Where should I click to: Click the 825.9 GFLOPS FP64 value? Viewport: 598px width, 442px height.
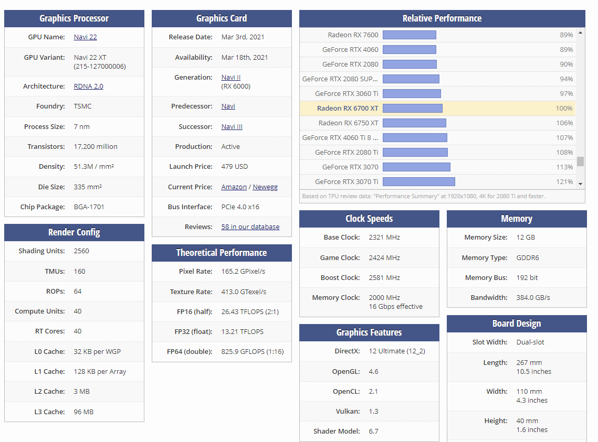[253, 352]
